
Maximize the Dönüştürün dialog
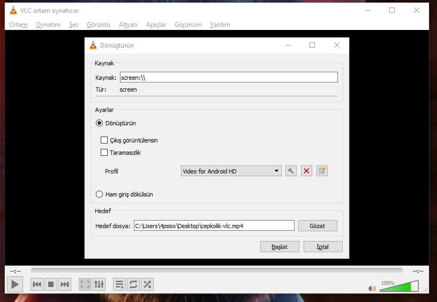tap(312, 45)
